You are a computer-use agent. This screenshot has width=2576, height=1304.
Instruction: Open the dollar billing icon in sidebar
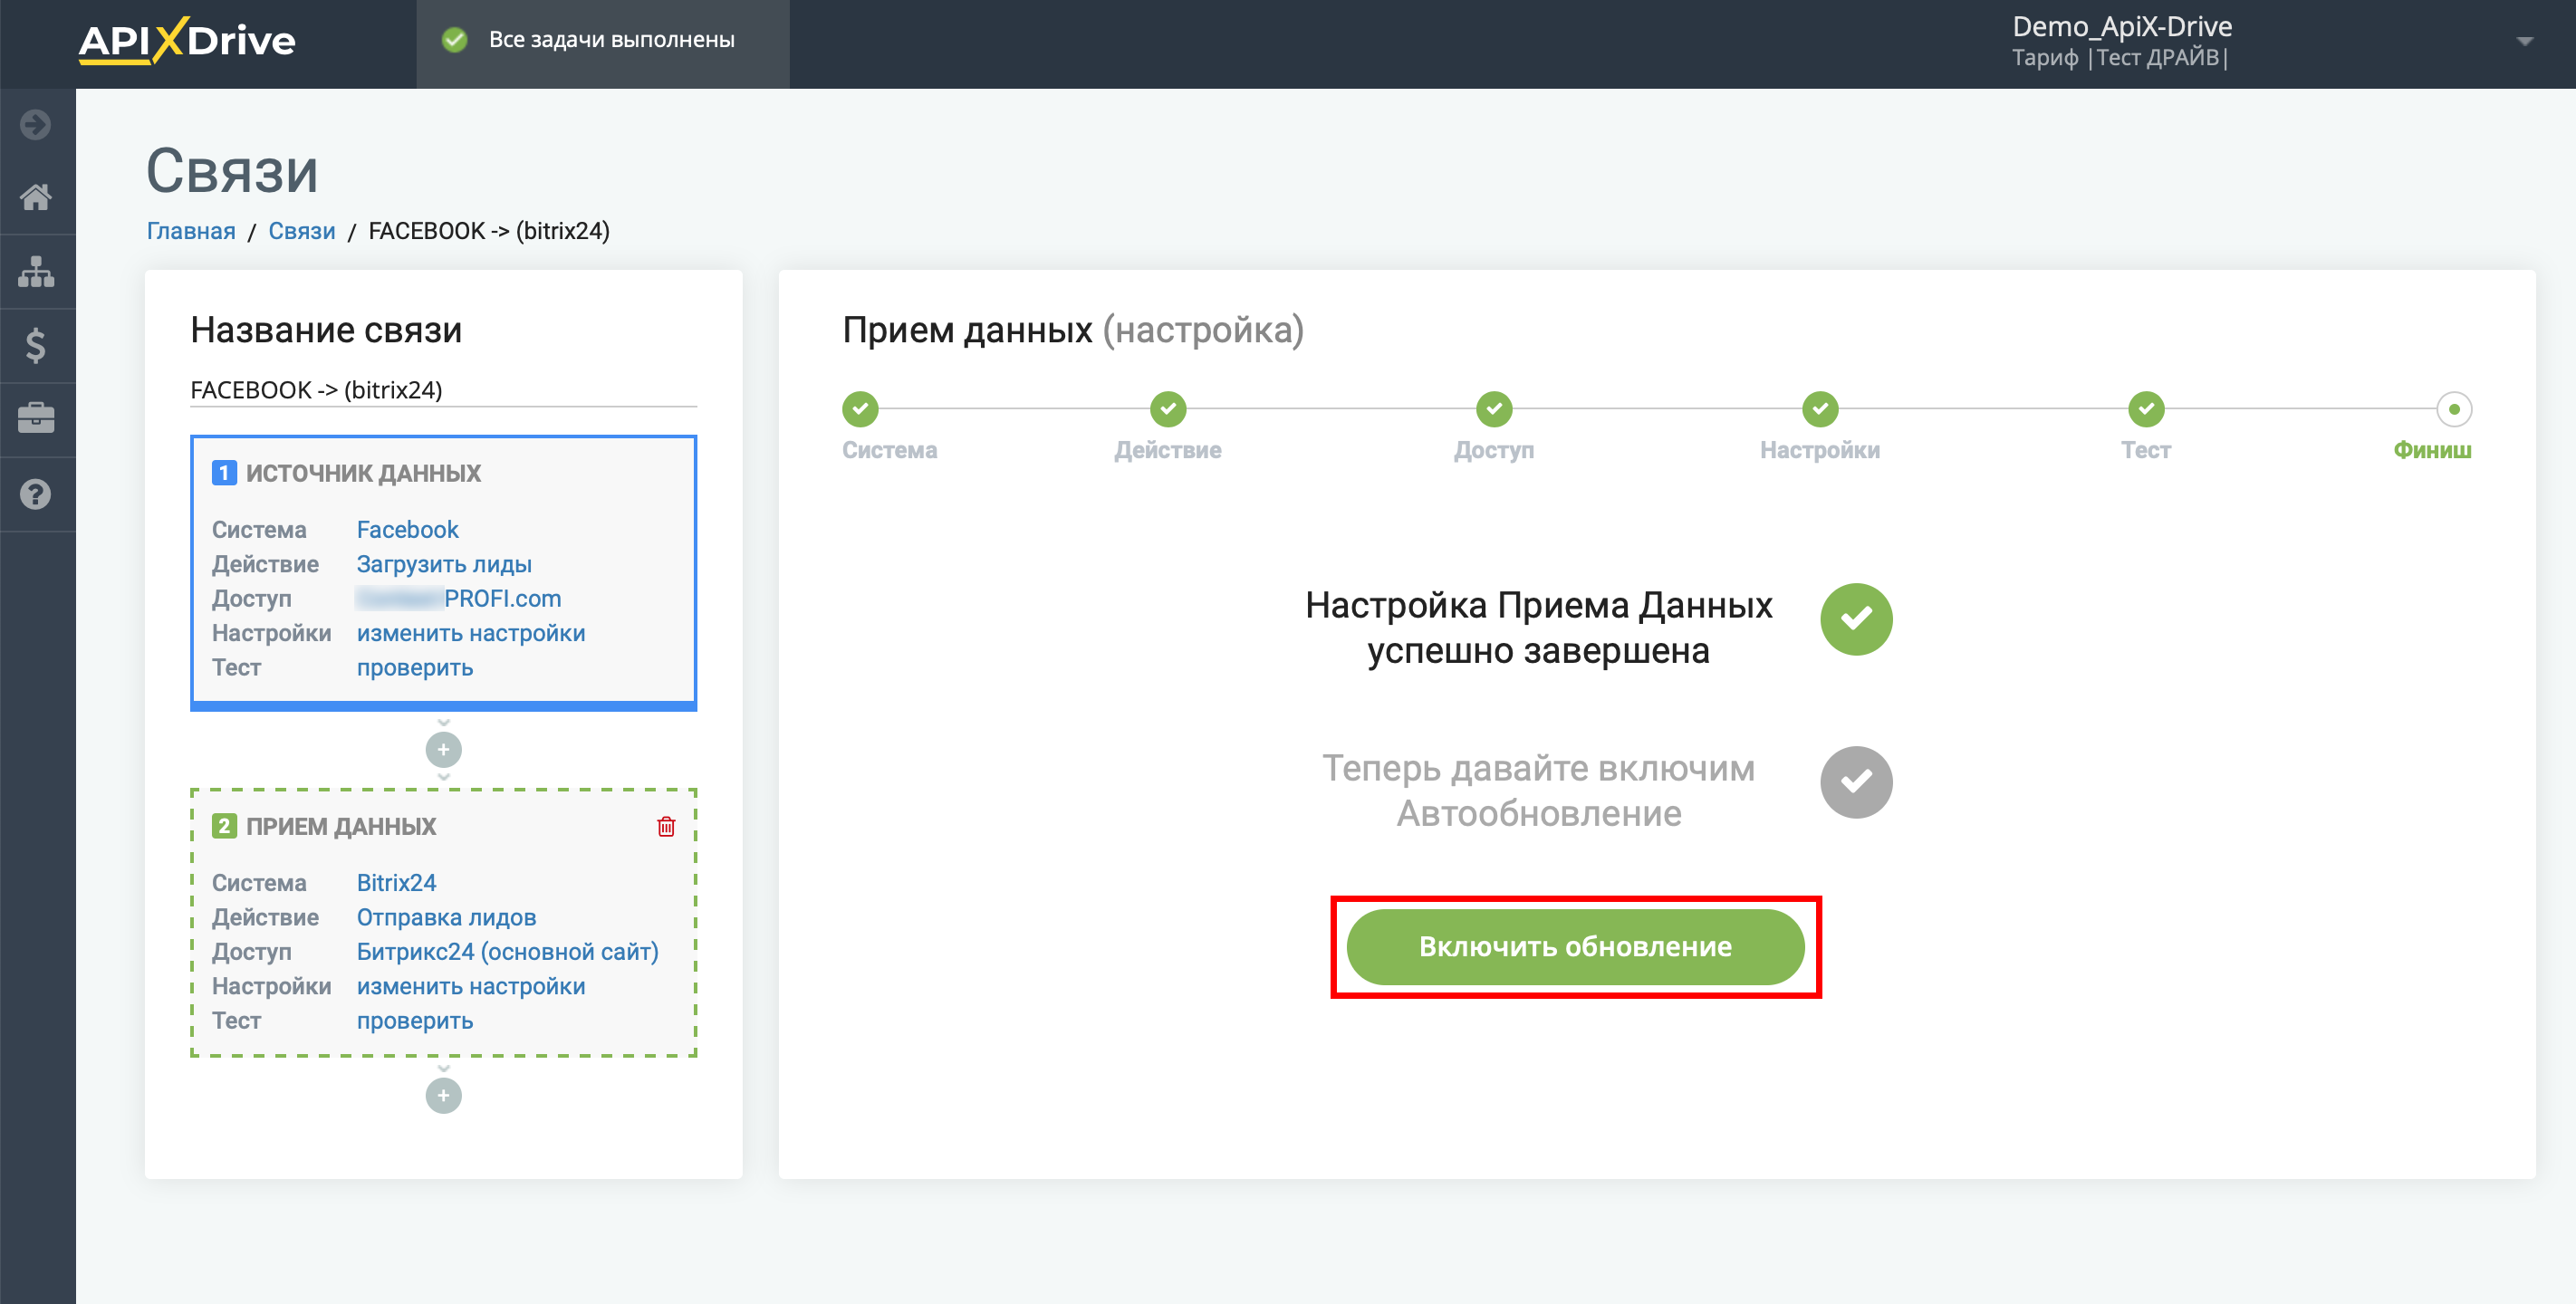[36, 345]
